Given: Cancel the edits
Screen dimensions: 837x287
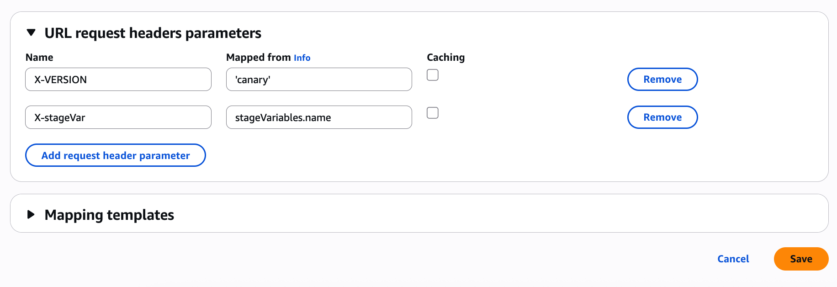Looking at the screenshot, I should pyautogui.click(x=733, y=259).
